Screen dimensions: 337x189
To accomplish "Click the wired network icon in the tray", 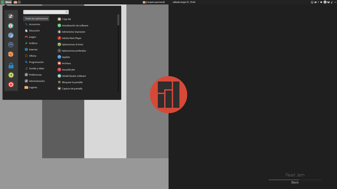I will [329, 2].
